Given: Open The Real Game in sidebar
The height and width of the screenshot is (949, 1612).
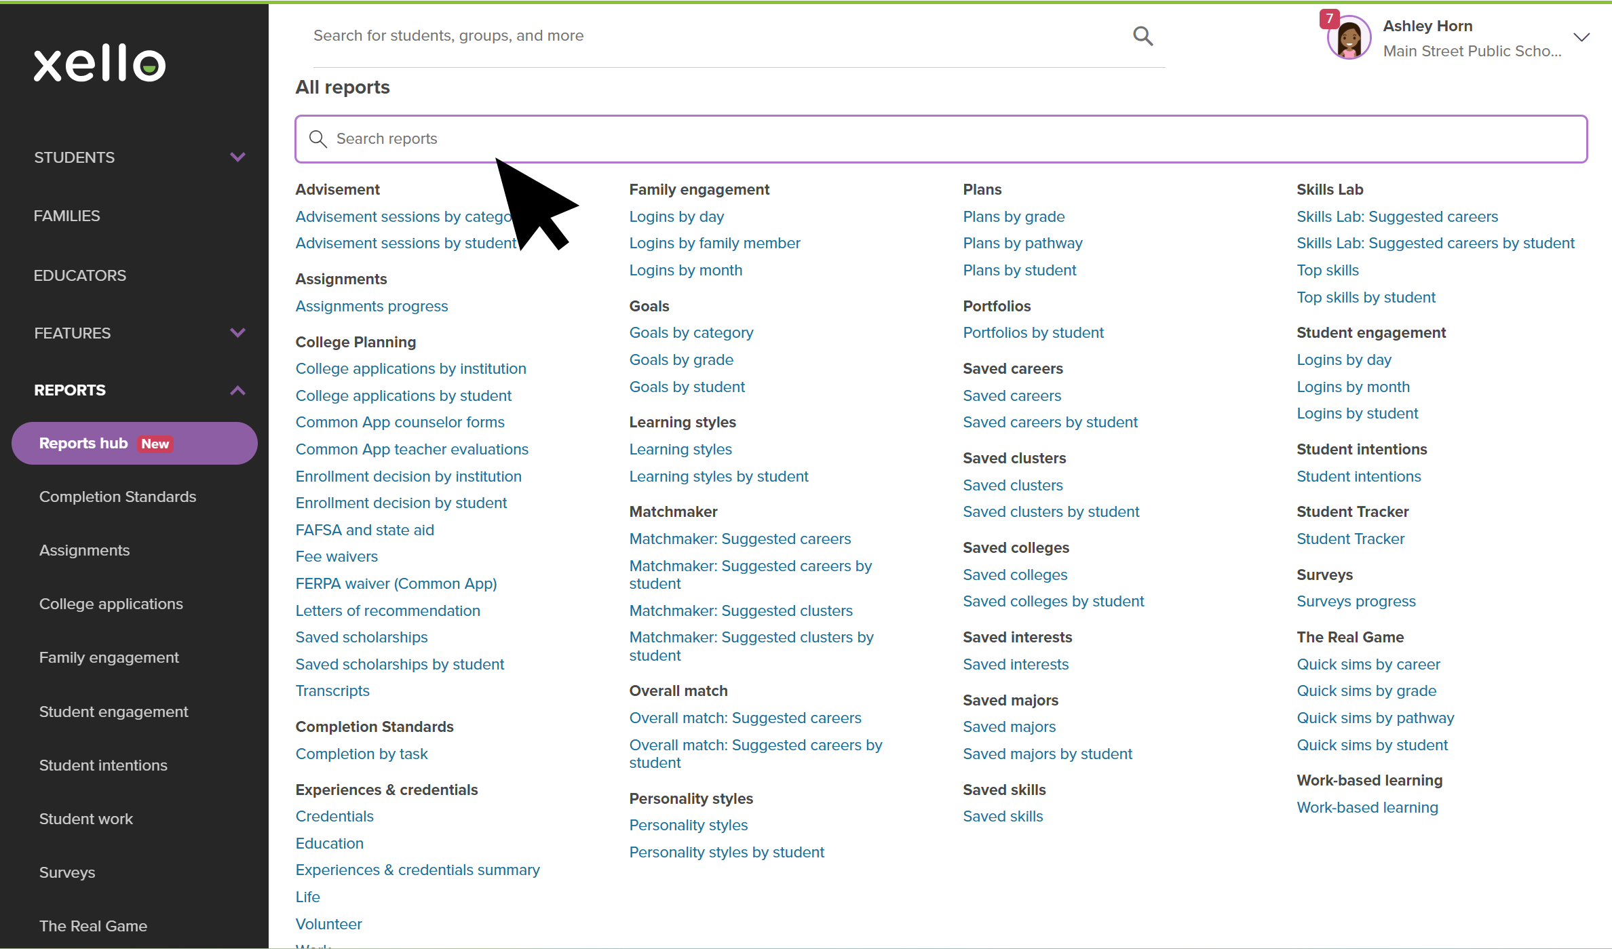Looking at the screenshot, I should click(94, 926).
